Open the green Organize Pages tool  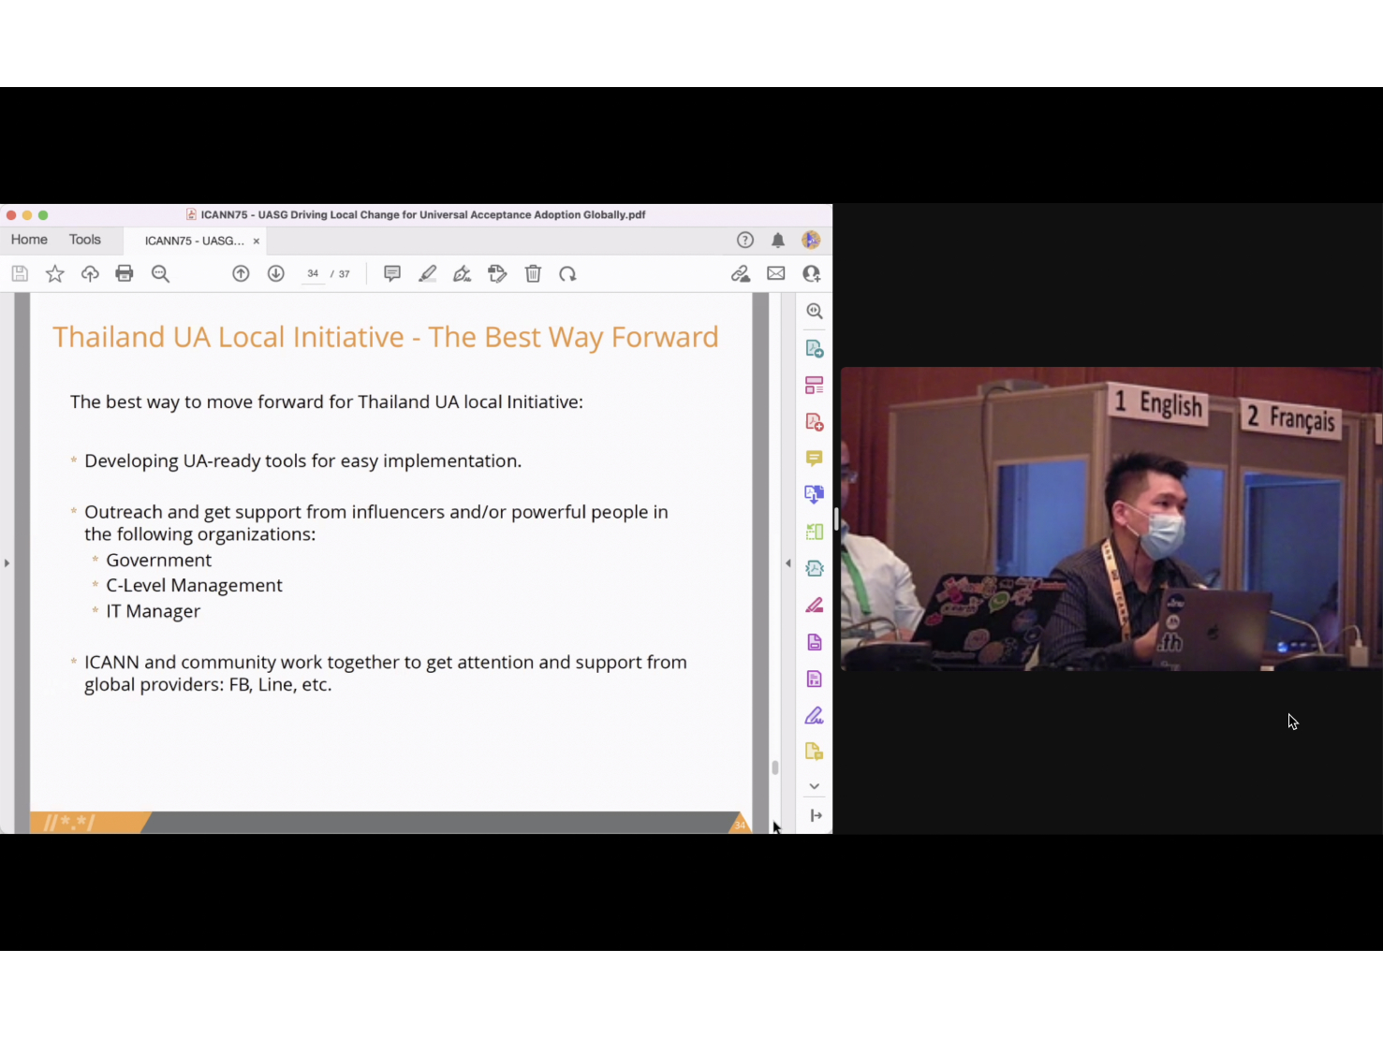point(815,531)
